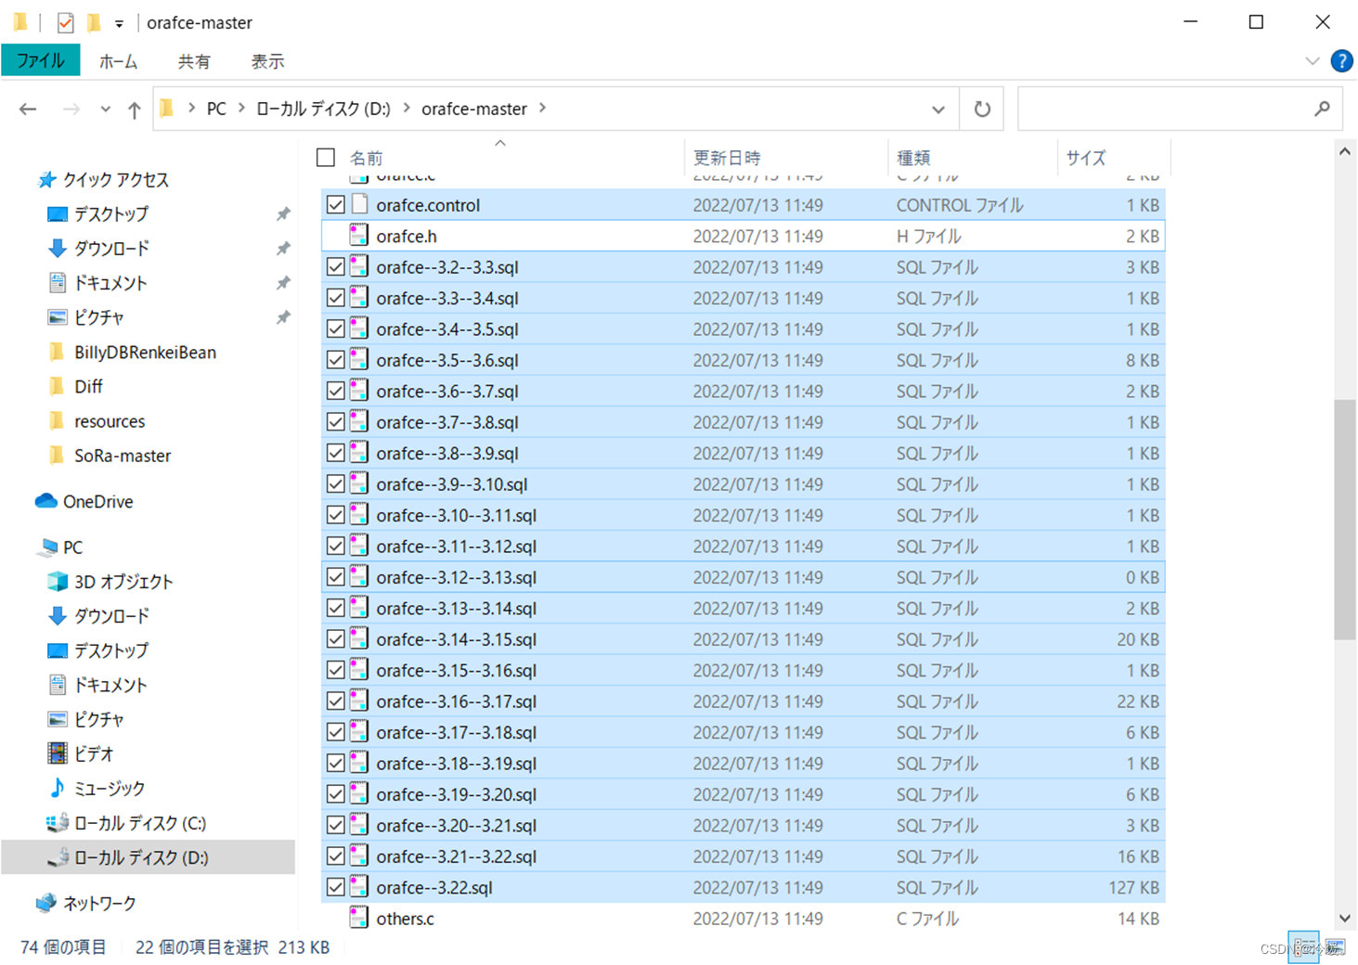
Task: Click the BillyDBRenkeiBean folder icon
Action: click(58, 353)
